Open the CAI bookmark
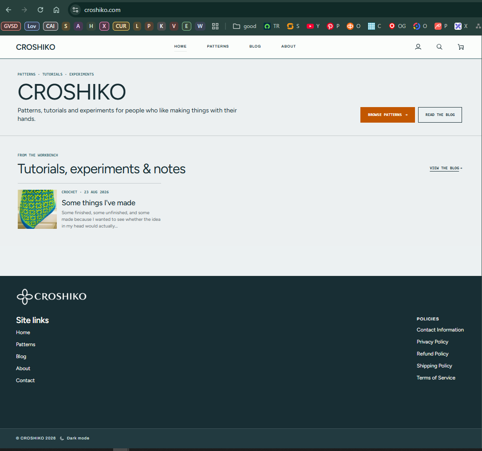The image size is (482, 451). (51, 26)
